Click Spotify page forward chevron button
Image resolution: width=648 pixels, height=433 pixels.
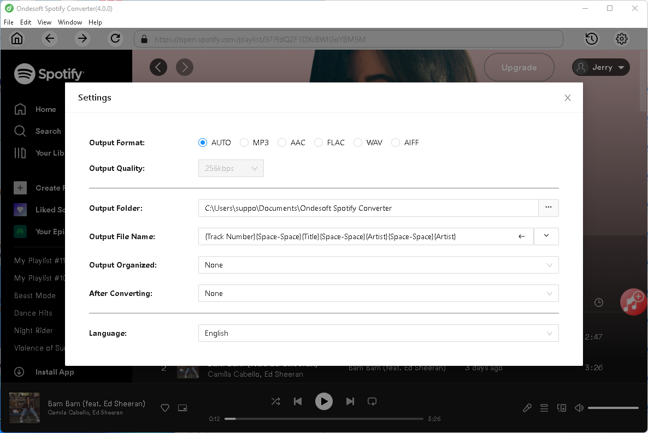[185, 67]
